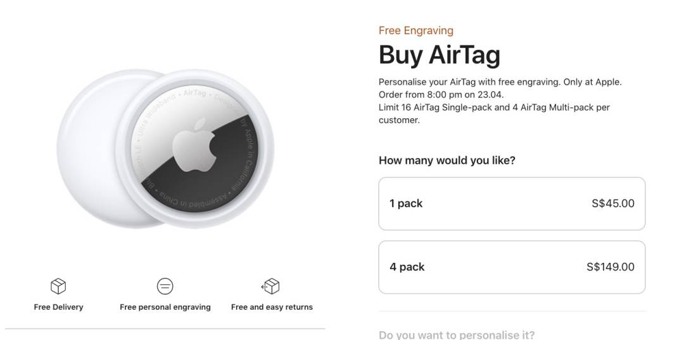Click the "How many would you like?" heading
Image resolution: width=684 pixels, height=340 pixels.
[446, 161]
